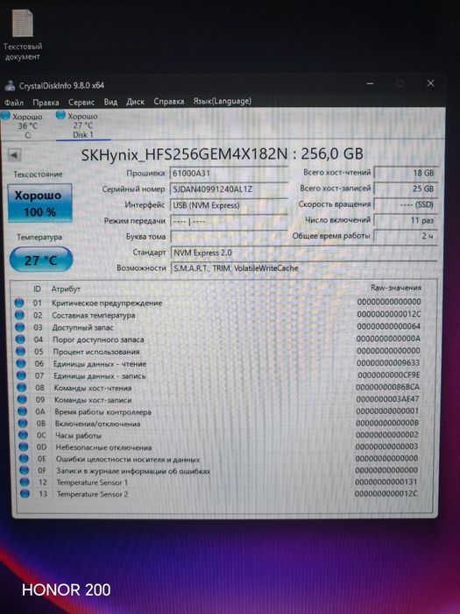Screen dimensions: 460x614
Task: Close the CrystalDiskInfo window
Action: click(x=430, y=83)
